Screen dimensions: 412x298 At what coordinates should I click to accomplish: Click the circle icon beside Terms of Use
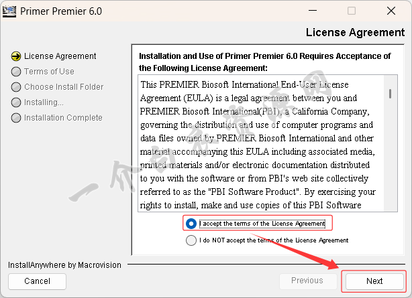[x=17, y=72]
